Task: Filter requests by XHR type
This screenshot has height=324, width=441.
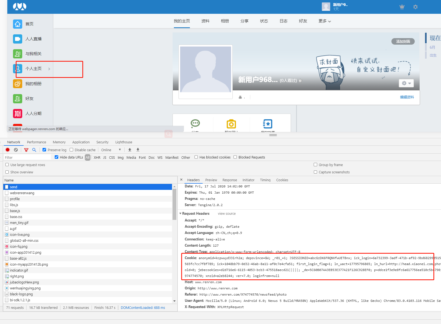Action: point(97,157)
